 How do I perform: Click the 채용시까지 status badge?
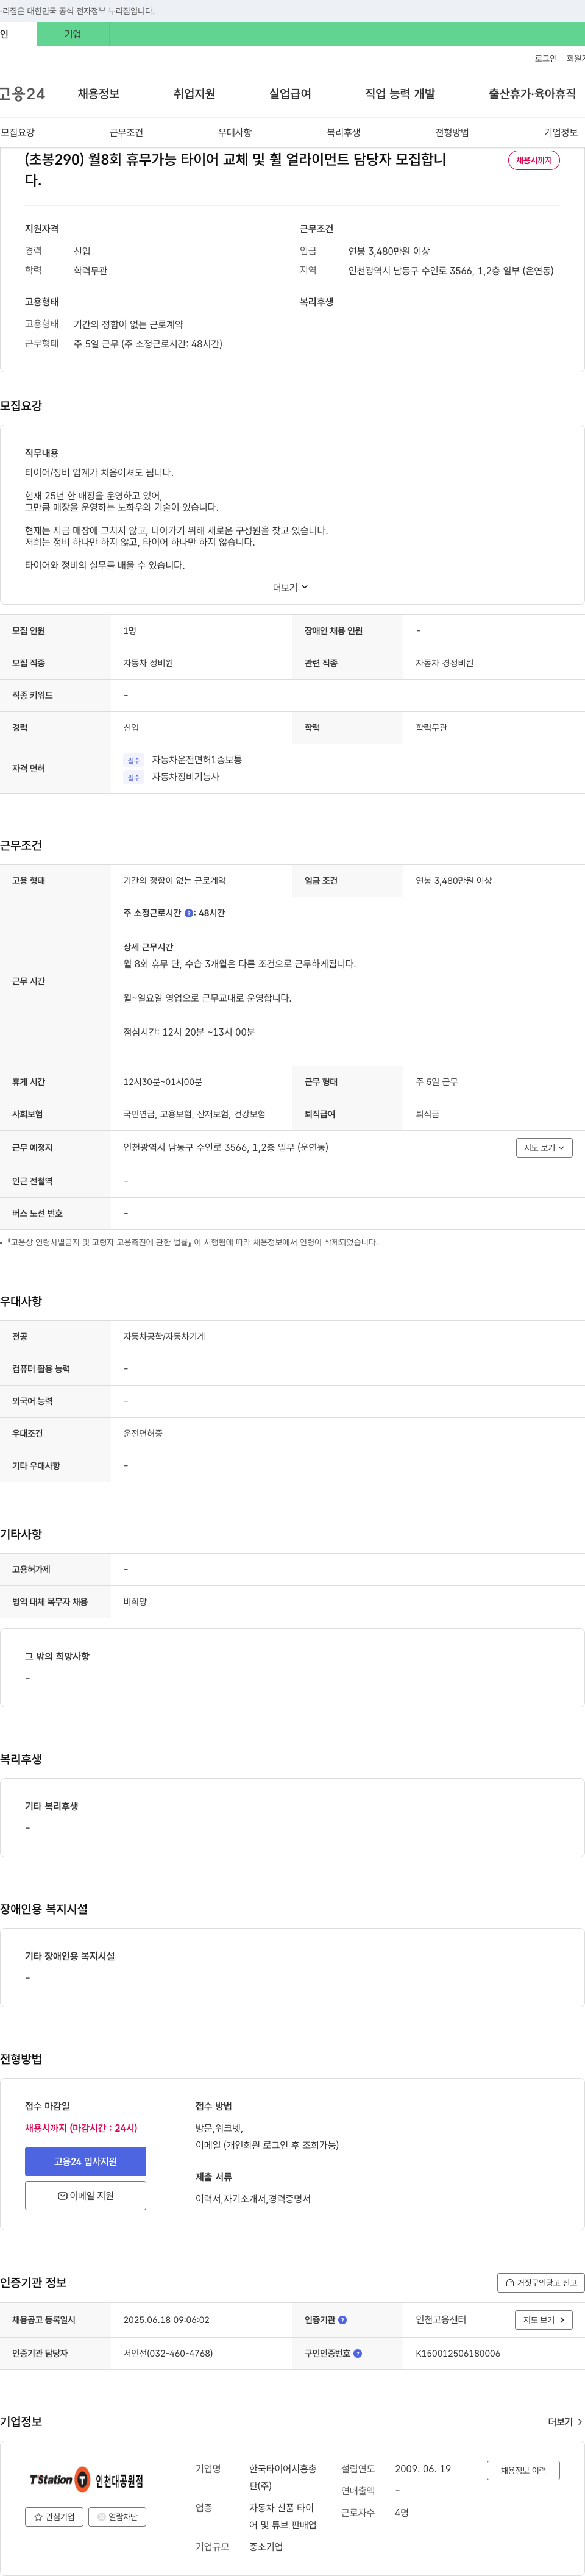(534, 160)
